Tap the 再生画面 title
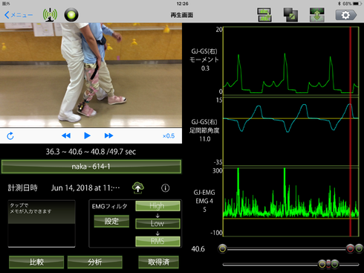The height and width of the screenshot is (273, 364). point(182,15)
